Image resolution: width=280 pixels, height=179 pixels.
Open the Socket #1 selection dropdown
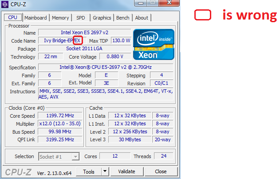(59, 157)
